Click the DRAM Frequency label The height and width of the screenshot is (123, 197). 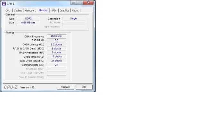(34, 37)
